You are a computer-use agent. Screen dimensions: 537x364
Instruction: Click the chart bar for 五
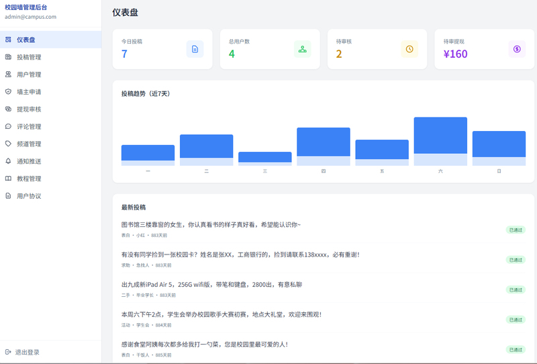382,152
